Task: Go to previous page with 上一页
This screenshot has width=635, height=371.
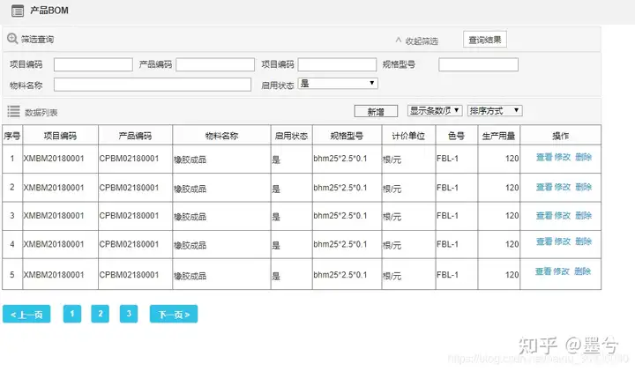Action: coord(26,314)
